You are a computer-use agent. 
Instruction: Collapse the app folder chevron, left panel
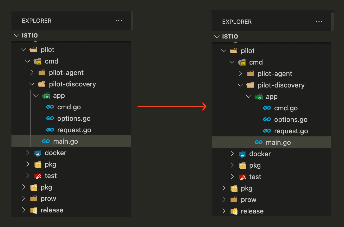[x=36, y=96]
